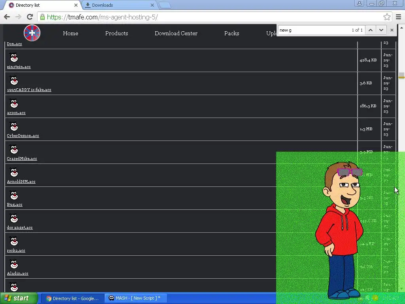This screenshot has height=304, width=405.
Task: Click the scrollbar up arrow
Action: [402, 27]
